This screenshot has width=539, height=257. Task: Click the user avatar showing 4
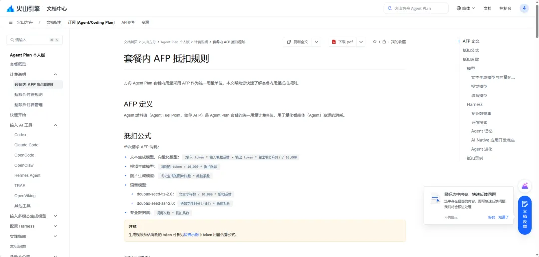pos(524,8)
